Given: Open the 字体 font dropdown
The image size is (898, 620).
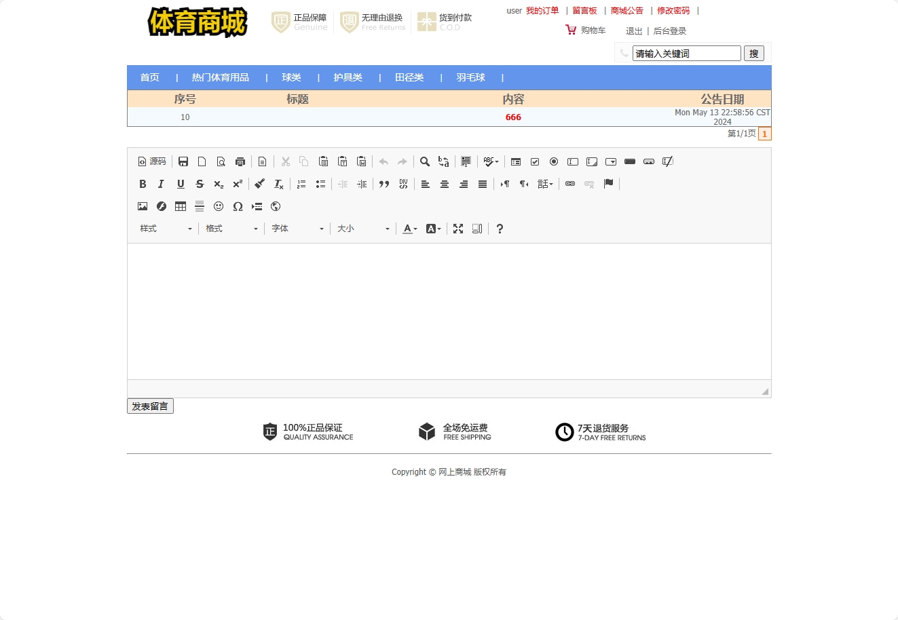Looking at the screenshot, I should [297, 229].
